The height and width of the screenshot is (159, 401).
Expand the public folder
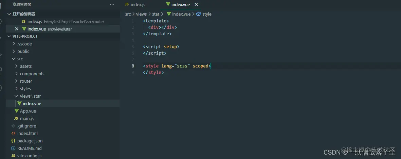coord(14,51)
